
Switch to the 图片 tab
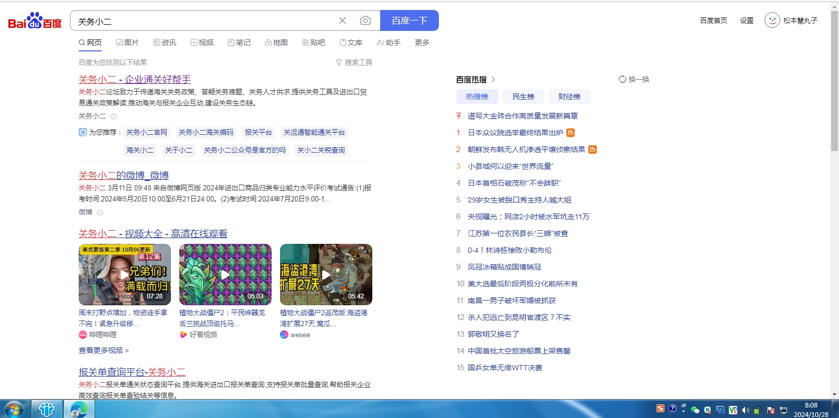tap(127, 42)
